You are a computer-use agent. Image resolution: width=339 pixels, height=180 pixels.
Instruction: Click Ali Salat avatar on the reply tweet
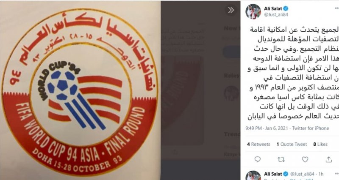tap(253, 175)
